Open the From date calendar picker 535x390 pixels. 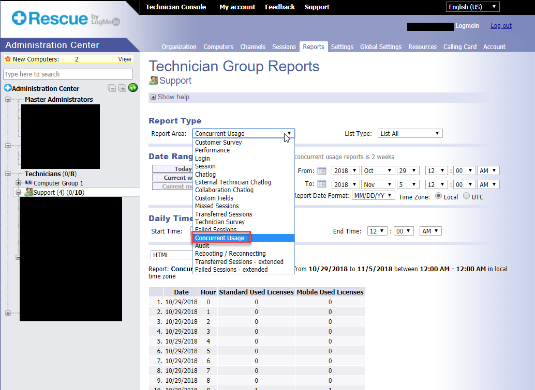tap(321, 170)
